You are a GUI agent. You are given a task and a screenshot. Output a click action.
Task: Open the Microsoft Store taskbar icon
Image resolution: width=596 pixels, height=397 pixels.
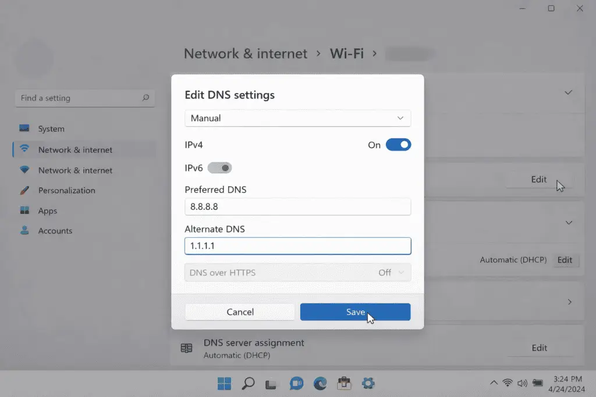click(x=344, y=383)
